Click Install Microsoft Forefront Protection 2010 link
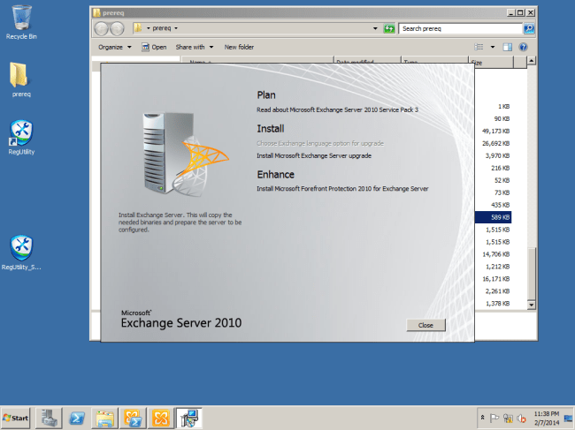 (x=342, y=189)
